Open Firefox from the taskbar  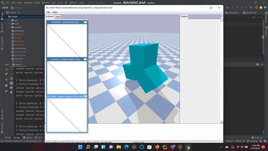click(157, 147)
